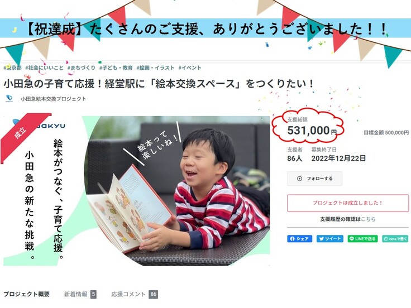This screenshot has width=411, height=308.
Task: Open the こちら support history link
Action: pos(368,219)
